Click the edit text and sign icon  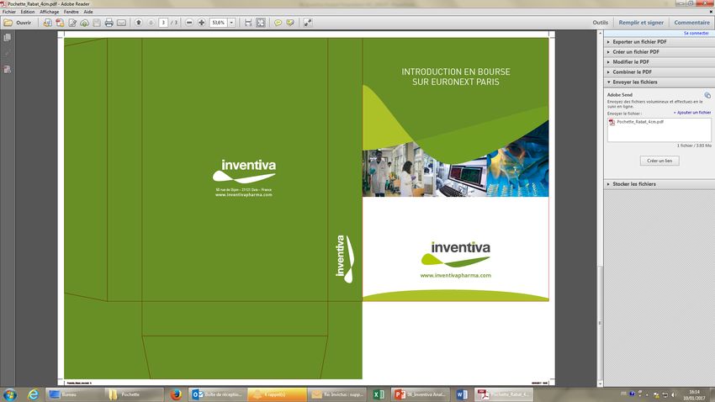pyautogui.click(x=72, y=23)
